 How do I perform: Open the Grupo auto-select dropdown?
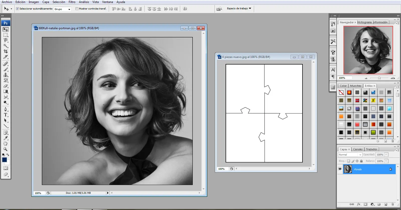63,9
